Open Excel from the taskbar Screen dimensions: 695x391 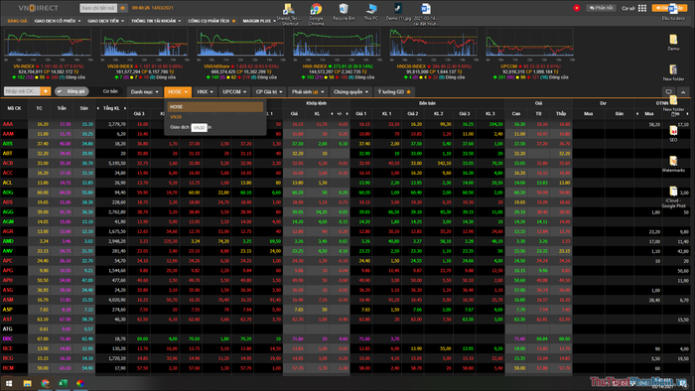click(x=63, y=383)
